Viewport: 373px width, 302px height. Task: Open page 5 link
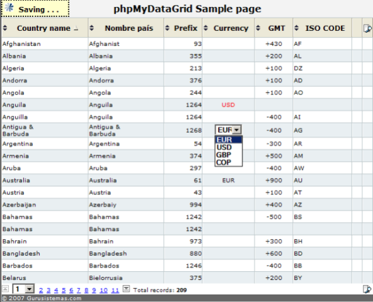point(64,290)
